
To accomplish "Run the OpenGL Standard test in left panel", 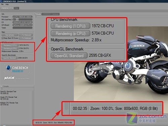I will (x=9, y=58).
